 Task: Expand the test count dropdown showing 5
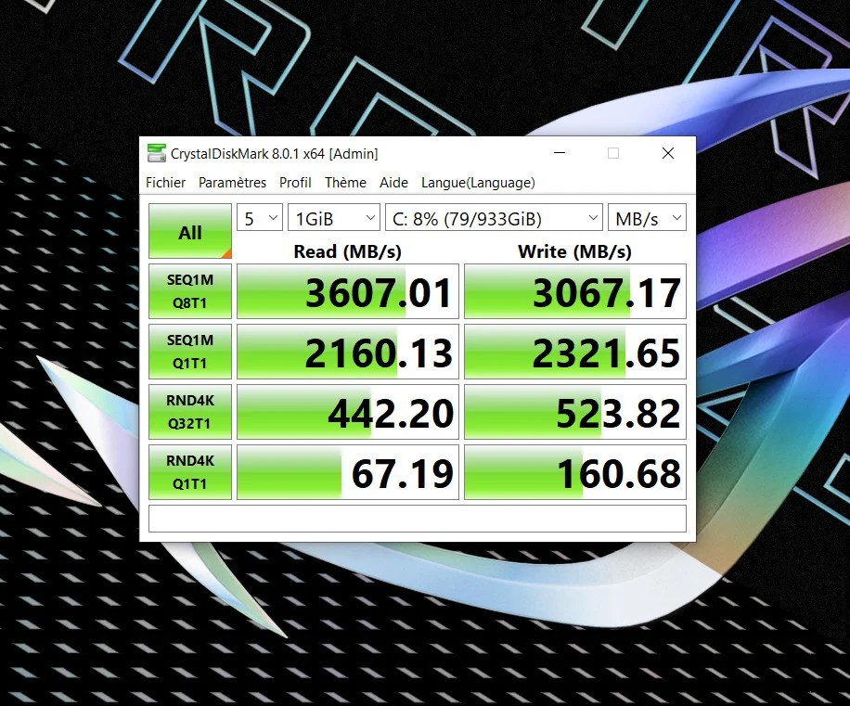260,218
